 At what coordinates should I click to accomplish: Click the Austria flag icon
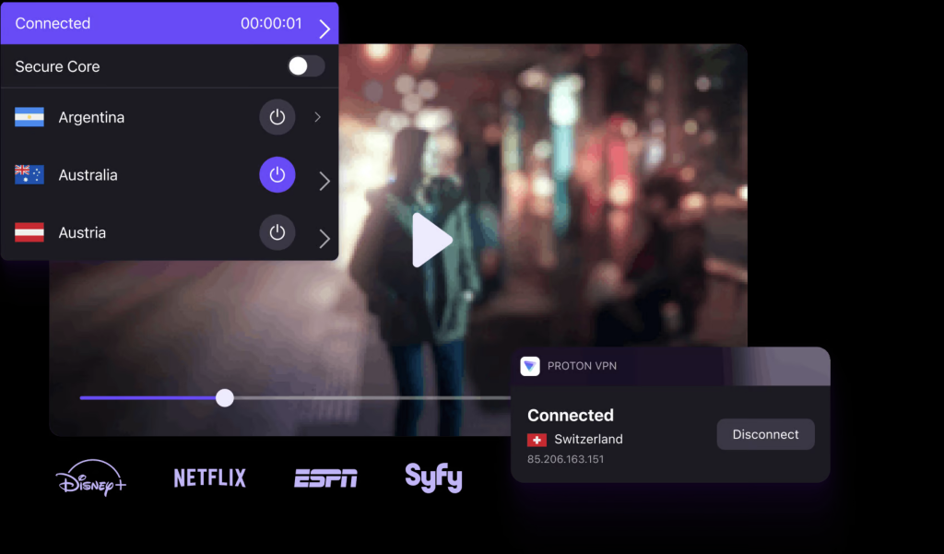tap(29, 232)
